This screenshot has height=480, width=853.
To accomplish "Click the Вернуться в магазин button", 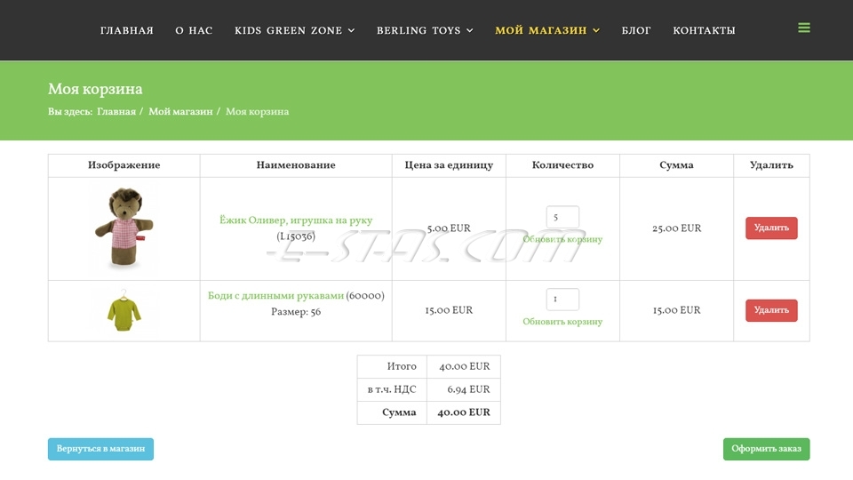I will [x=100, y=449].
